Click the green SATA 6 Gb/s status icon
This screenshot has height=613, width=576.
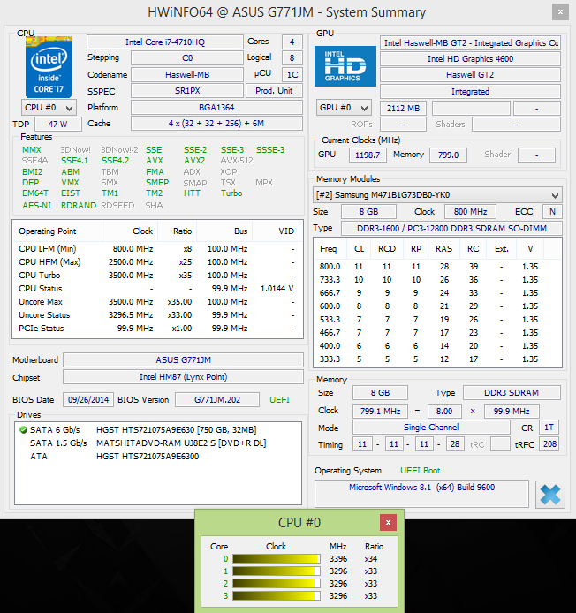[x=23, y=429]
